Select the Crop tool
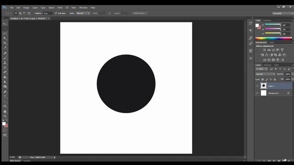This screenshot has height=165, width=294. pos(5,43)
